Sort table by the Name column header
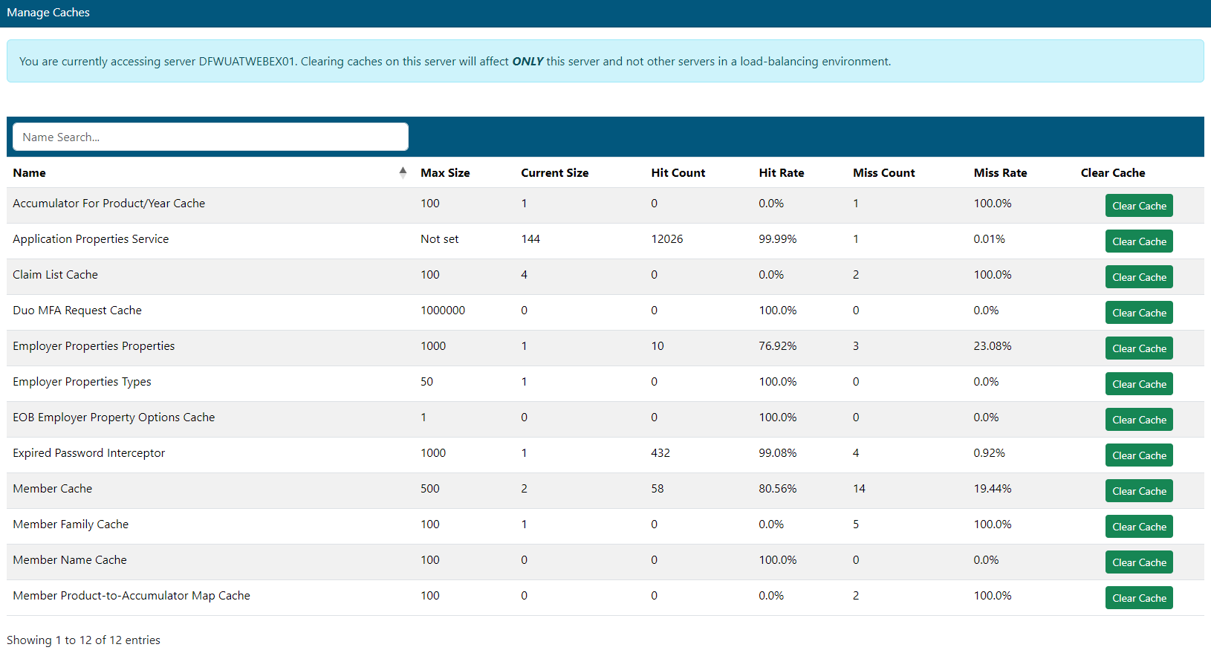 tap(30, 173)
